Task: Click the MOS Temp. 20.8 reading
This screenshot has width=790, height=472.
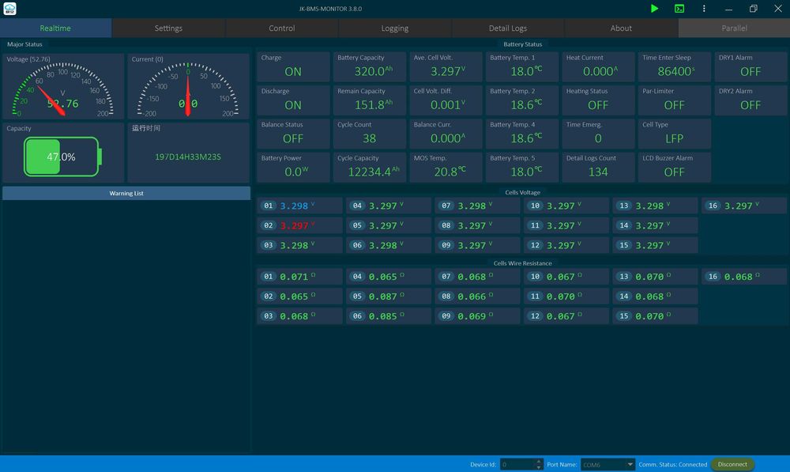Action: (x=450, y=172)
